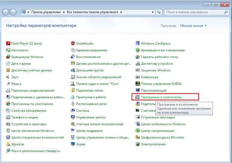
Task: Open Архивация и восстановление link
Action: pyautogui.click(x=163, y=50)
